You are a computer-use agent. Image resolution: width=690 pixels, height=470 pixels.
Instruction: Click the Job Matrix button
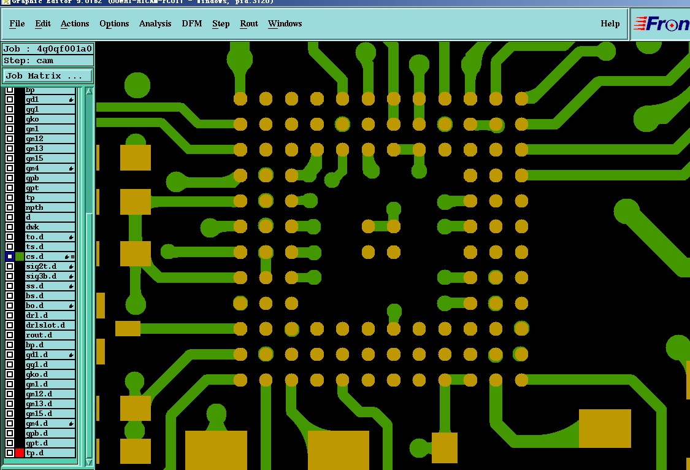click(47, 75)
